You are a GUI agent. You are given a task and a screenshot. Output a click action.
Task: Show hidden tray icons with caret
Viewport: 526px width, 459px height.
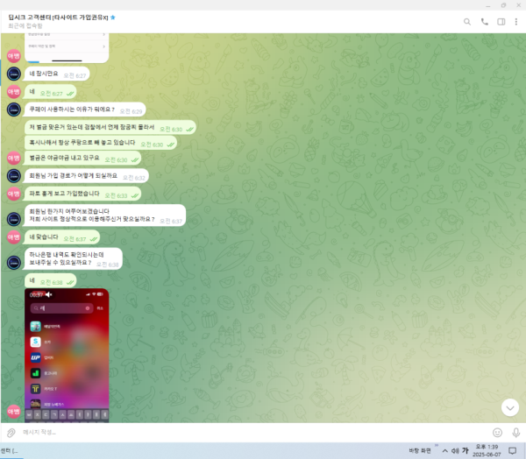click(445, 450)
